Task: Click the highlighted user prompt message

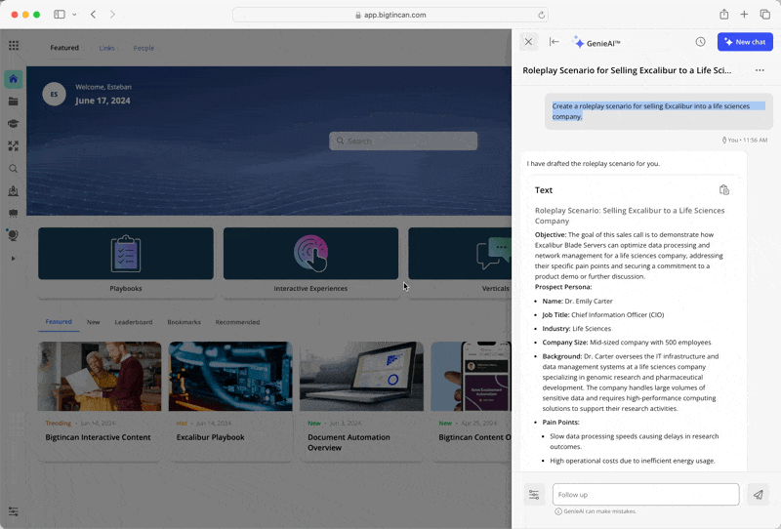Action: (658, 111)
